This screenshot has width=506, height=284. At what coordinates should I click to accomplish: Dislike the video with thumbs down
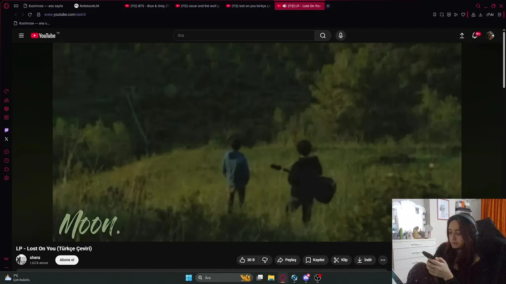pyautogui.click(x=265, y=260)
